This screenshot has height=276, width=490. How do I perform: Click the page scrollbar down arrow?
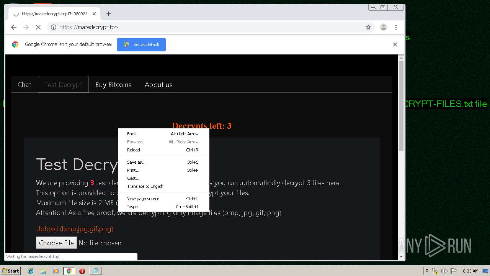click(x=401, y=256)
